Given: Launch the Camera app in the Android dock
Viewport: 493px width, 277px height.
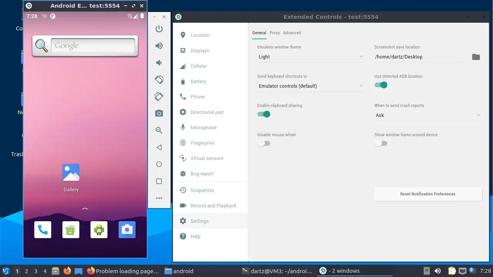Looking at the screenshot, I should point(127,230).
